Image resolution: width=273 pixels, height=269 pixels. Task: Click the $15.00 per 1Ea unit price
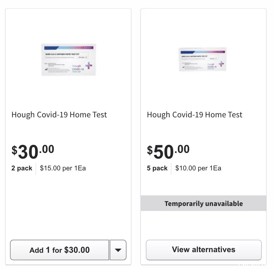pos(63,168)
